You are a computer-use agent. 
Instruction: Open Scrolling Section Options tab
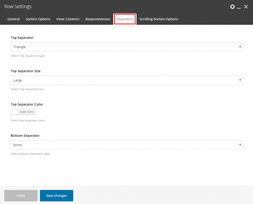tap(159, 19)
